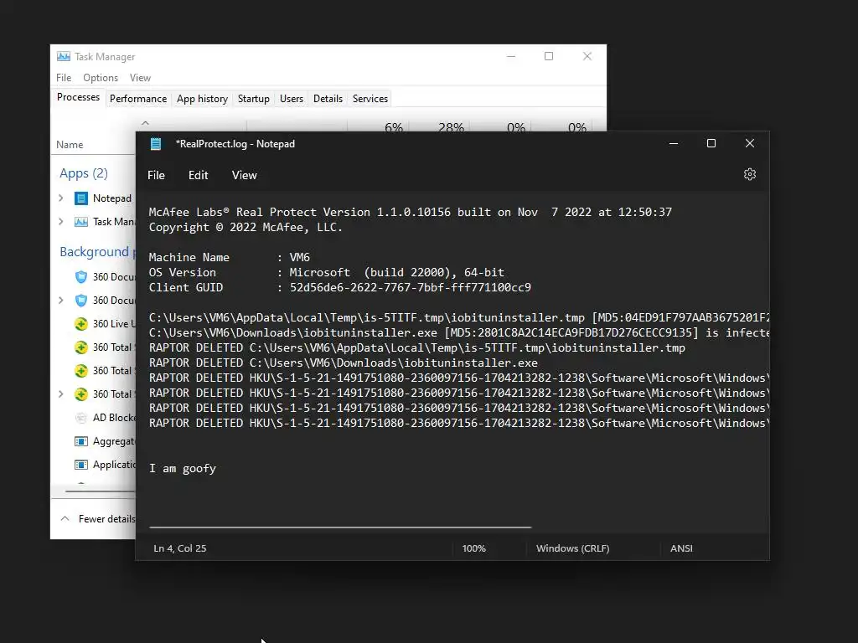
Task: Click sort arrow above Name column
Action: (x=145, y=123)
